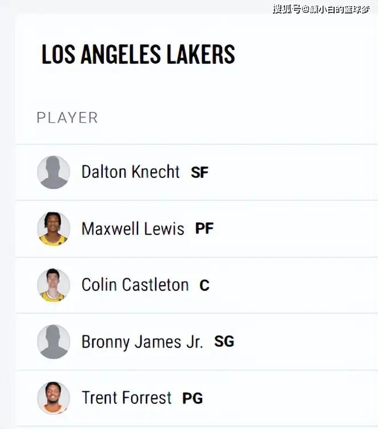
Task: Open Colin Castleton's headshot photo
Action: click(x=54, y=285)
